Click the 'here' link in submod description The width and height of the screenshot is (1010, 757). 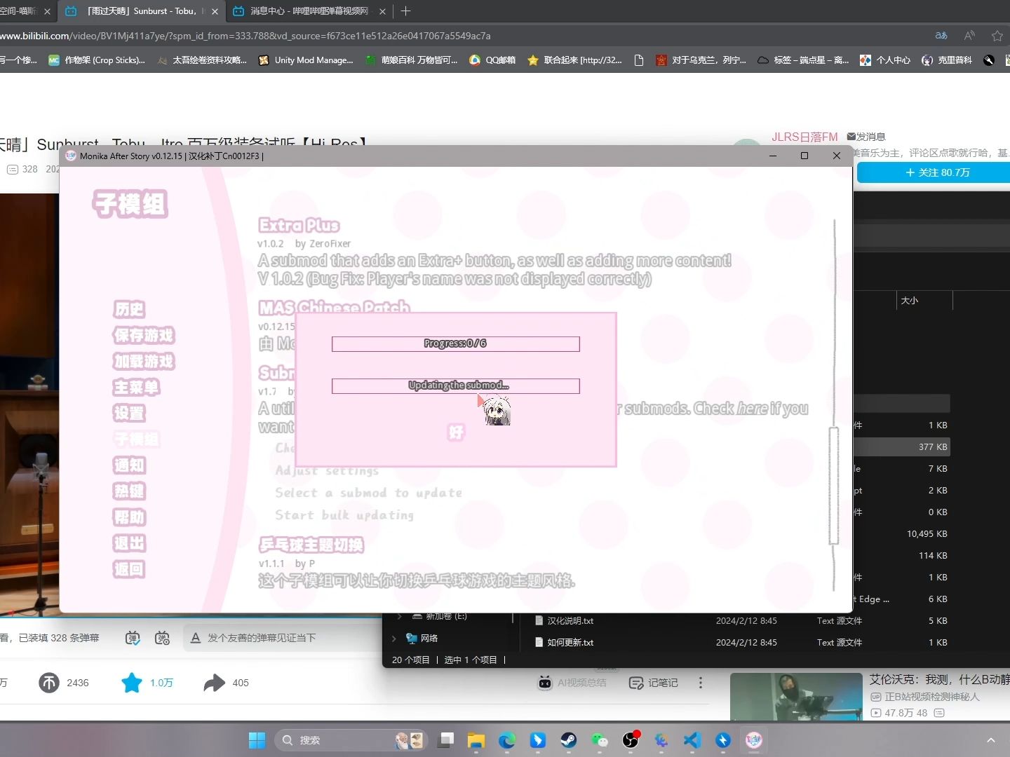pyautogui.click(x=753, y=408)
